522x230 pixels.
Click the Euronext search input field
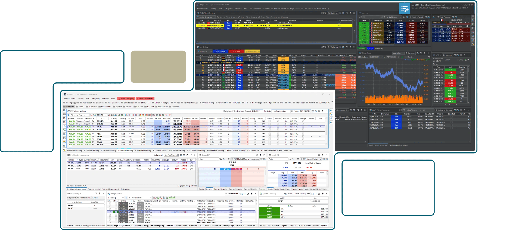[x=372, y=17]
